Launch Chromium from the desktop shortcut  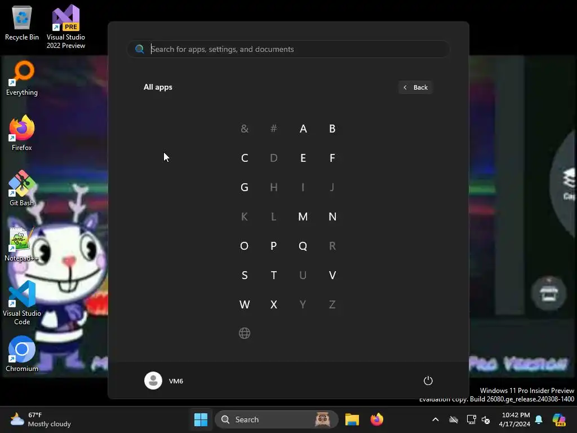22,354
